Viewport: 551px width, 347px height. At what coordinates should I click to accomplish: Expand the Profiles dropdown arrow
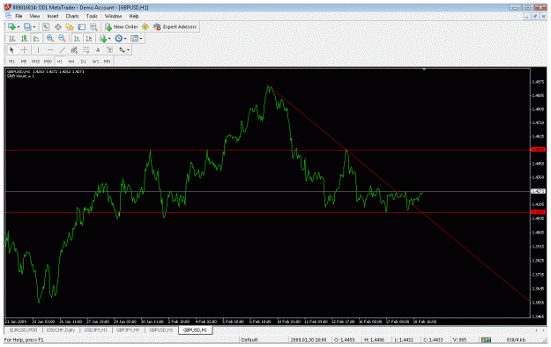click(34, 27)
